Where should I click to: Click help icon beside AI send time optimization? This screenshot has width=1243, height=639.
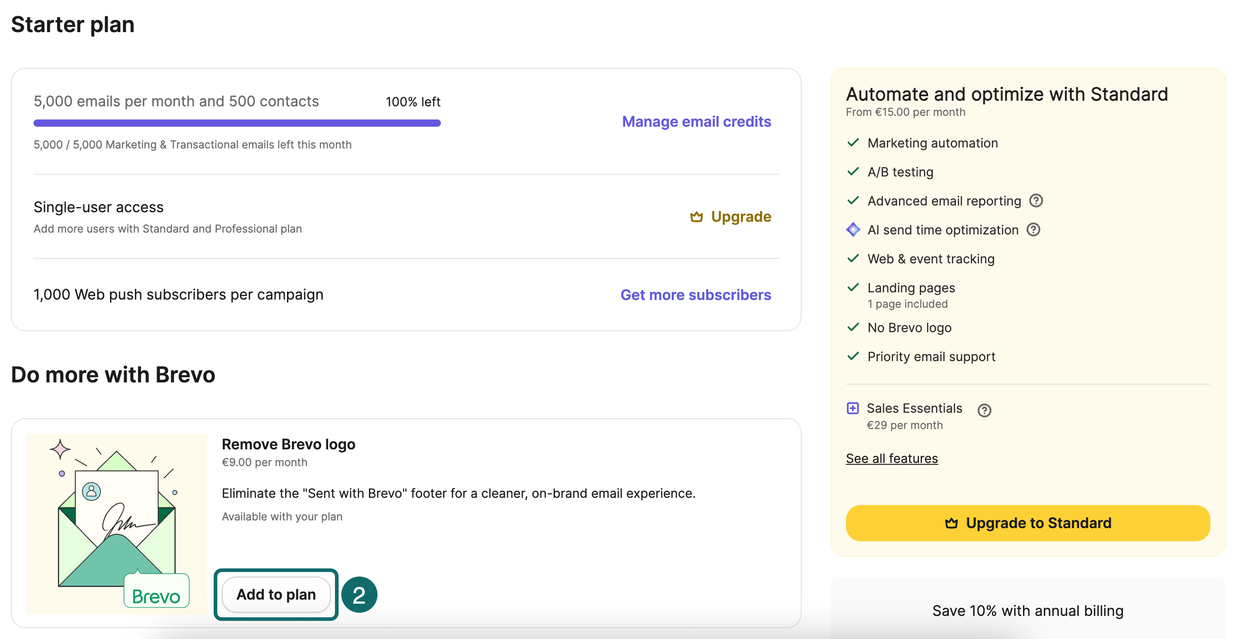point(1033,229)
